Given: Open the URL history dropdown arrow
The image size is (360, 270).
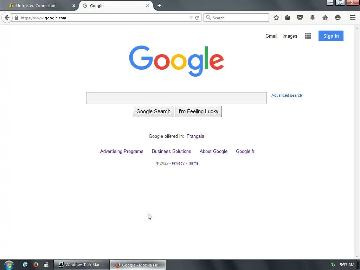Looking at the screenshot, I should coord(191,18).
